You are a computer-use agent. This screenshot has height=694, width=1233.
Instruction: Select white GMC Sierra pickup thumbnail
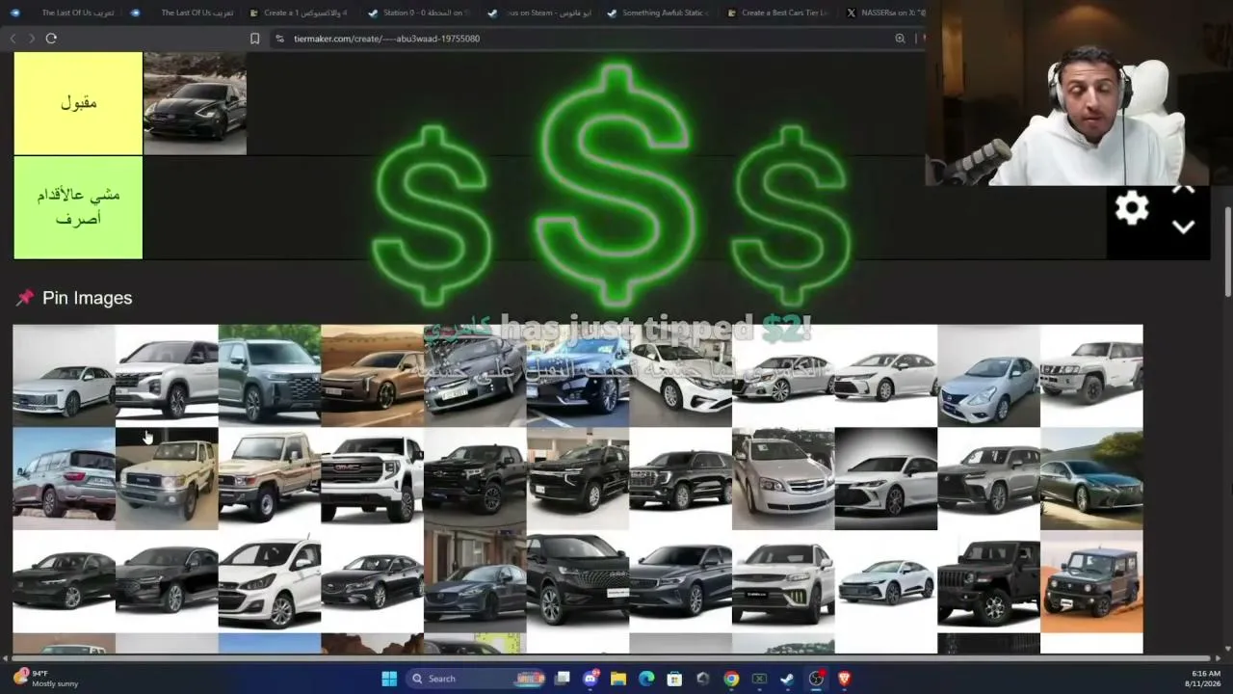click(x=372, y=478)
